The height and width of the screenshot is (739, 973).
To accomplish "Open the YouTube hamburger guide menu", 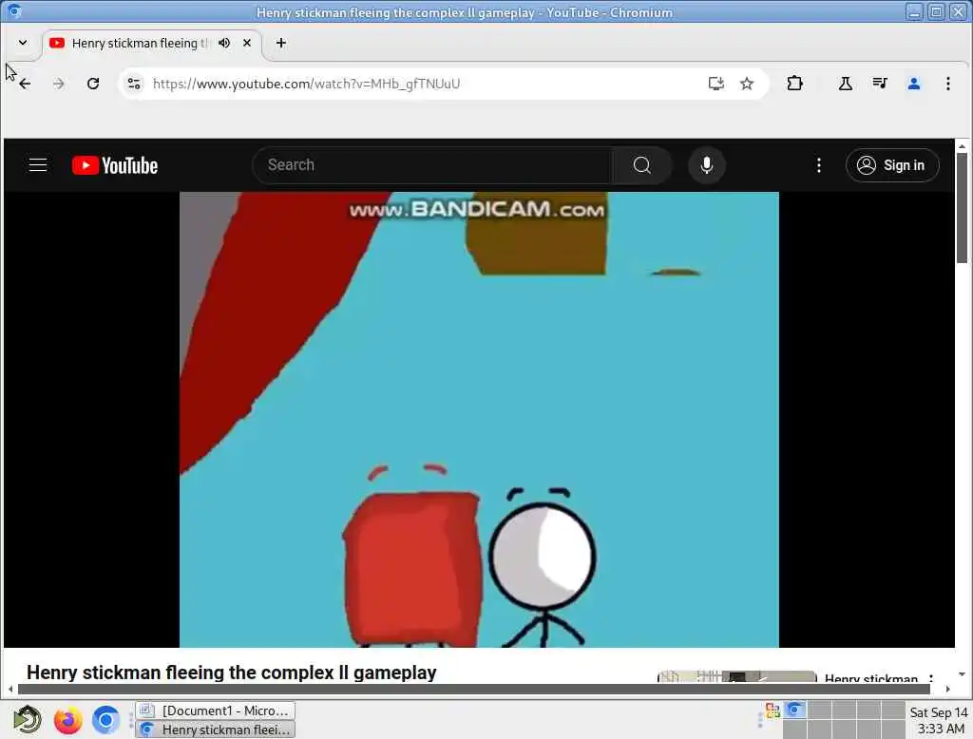I will (x=38, y=165).
